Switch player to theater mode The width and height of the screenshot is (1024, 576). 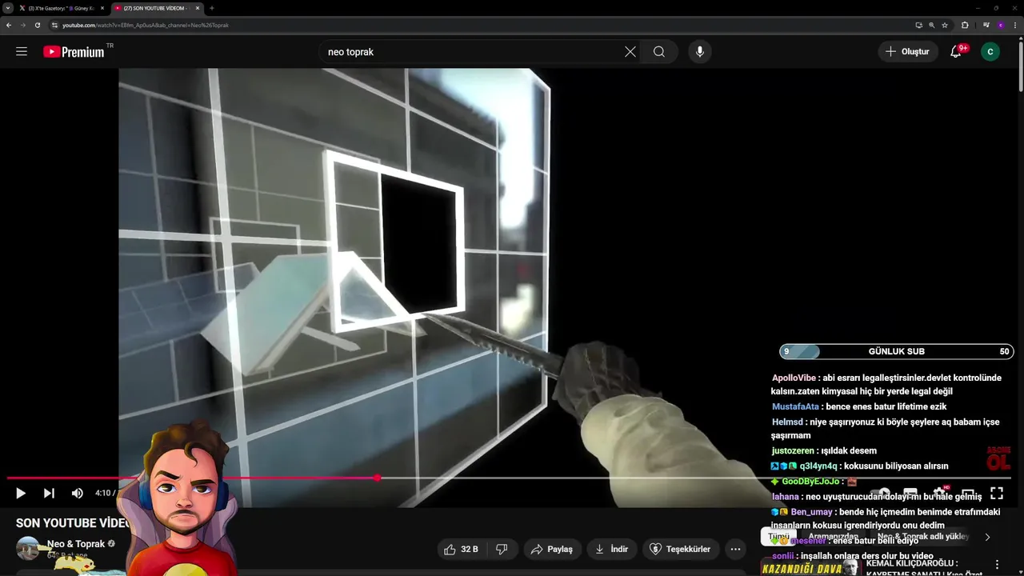pos(968,494)
